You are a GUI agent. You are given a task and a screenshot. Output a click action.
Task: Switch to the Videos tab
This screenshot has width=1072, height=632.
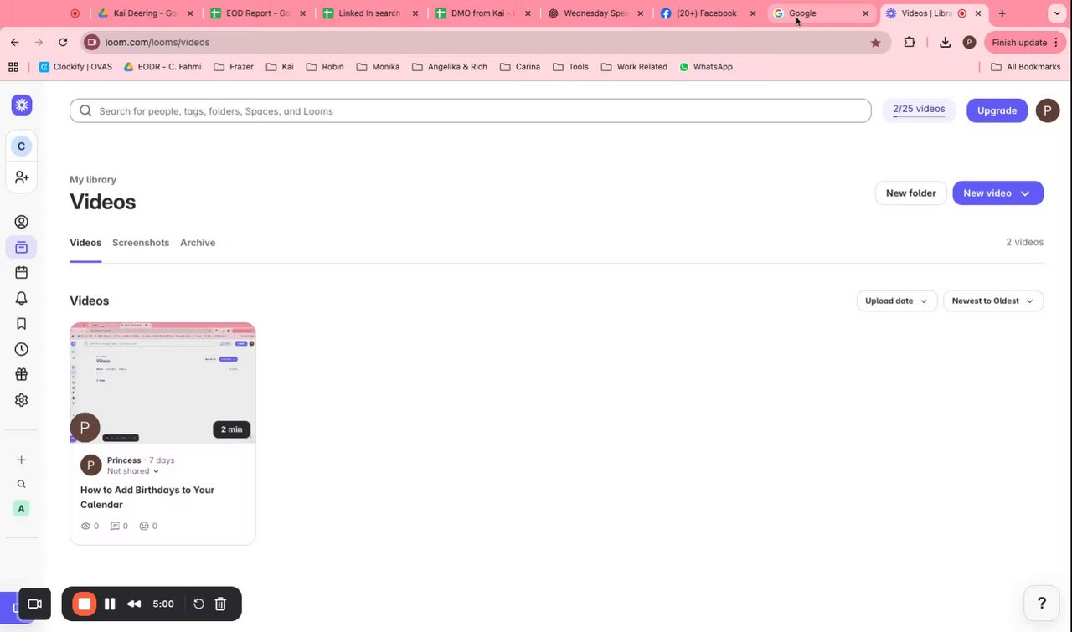click(85, 243)
